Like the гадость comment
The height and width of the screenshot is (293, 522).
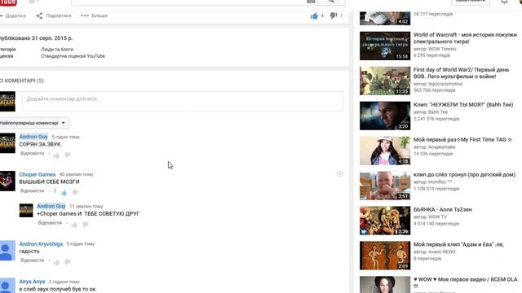[x=56, y=262]
